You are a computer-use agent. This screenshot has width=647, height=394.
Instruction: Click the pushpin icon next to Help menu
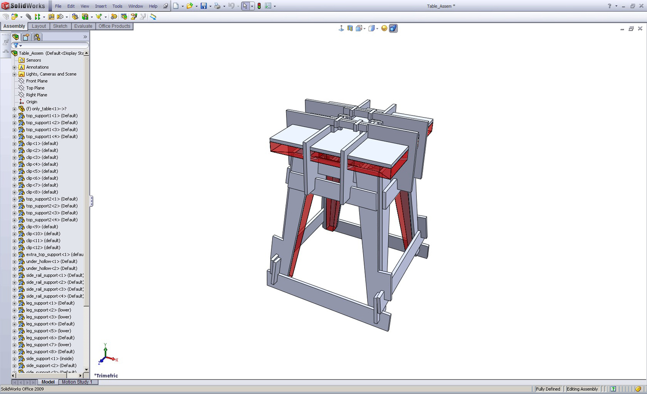coord(165,6)
